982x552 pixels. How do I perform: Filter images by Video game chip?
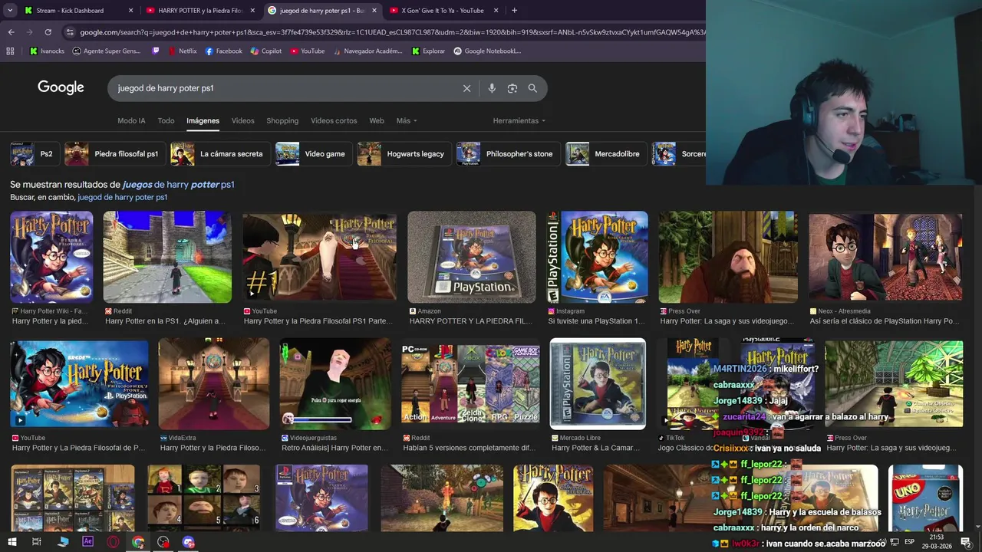click(312, 153)
